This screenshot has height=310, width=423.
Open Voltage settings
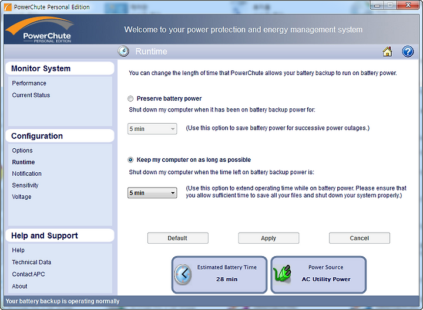pos(22,197)
